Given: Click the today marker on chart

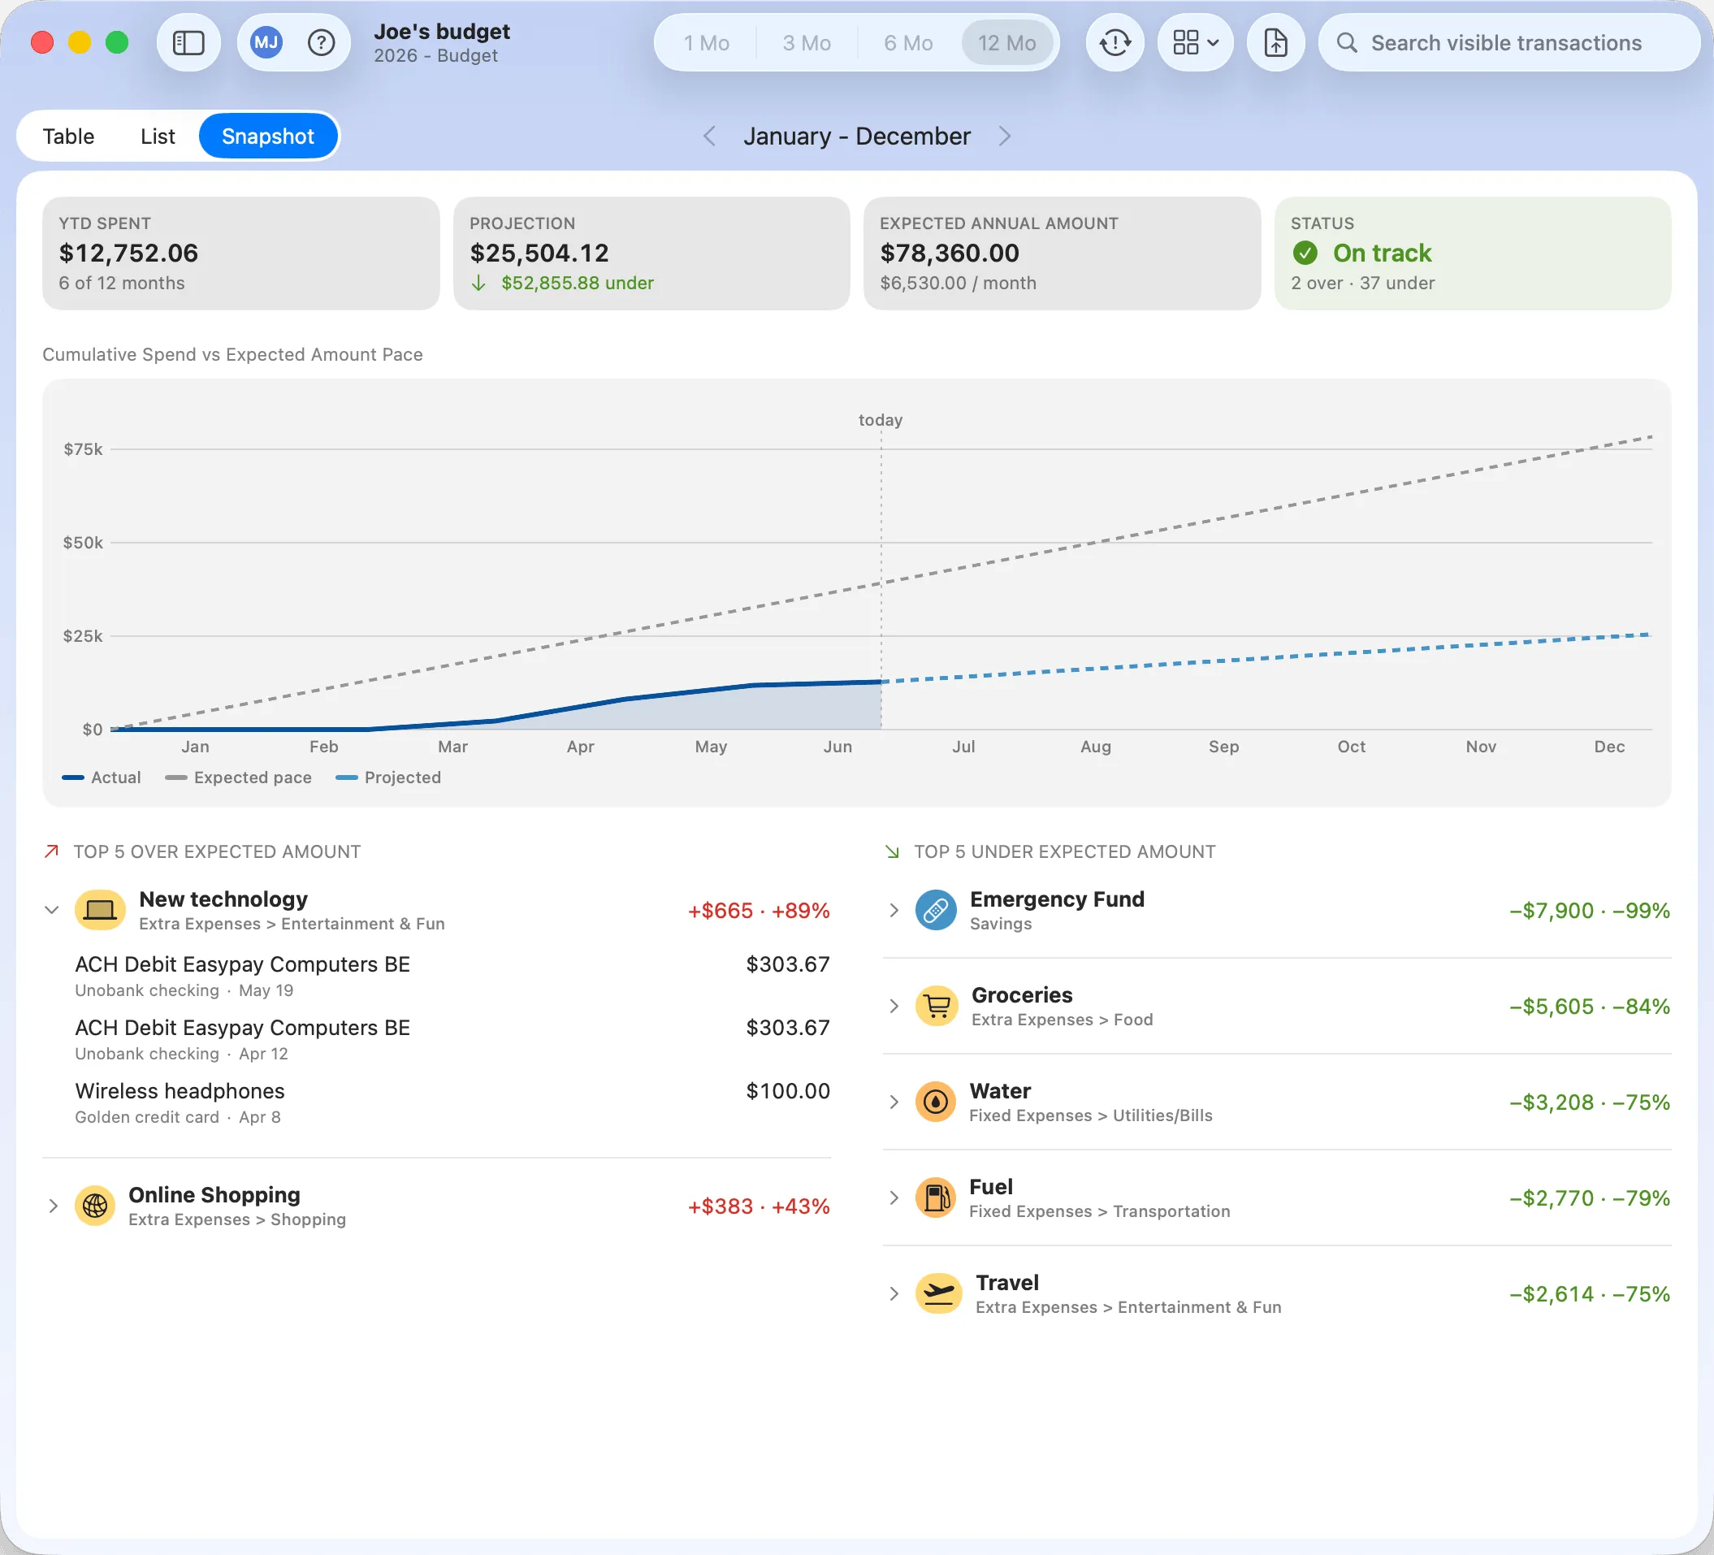Looking at the screenshot, I should pyautogui.click(x=880, y=420).
